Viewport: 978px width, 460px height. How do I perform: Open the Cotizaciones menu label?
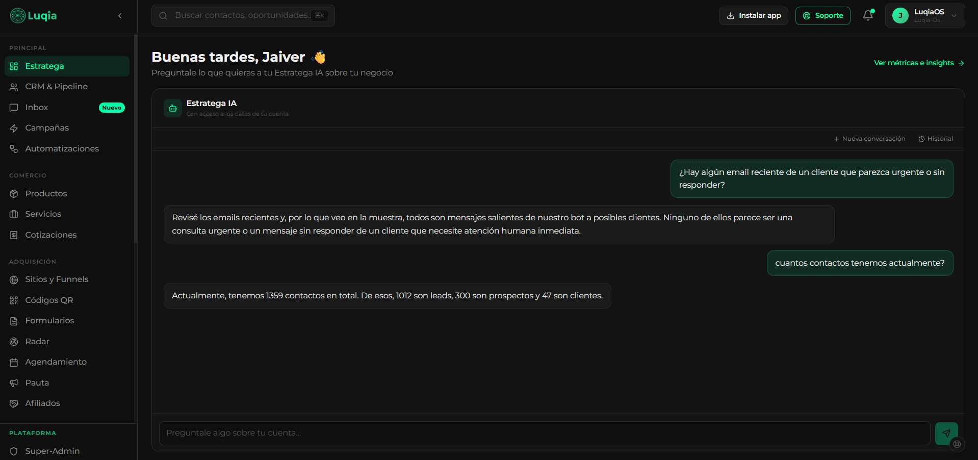coord(51,235)
